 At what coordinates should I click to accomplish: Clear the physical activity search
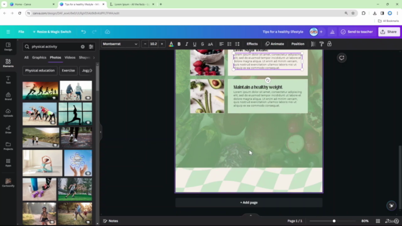pos(82,46)
